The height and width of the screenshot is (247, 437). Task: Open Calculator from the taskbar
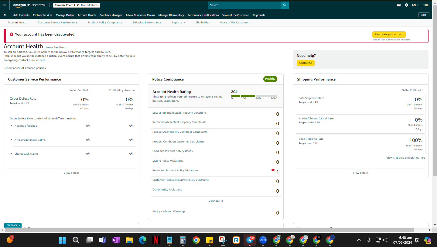point(183,240)
